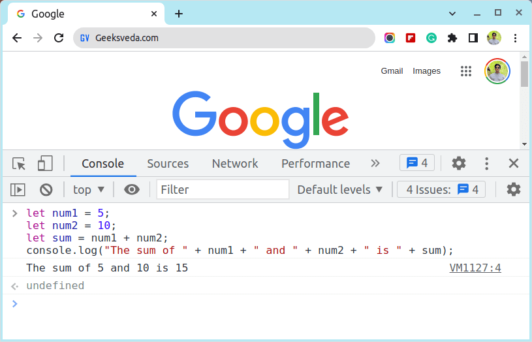Expand more DevTools tabs with chevrons
Viewport: 532px width, 342px height.
click(375, 163)
